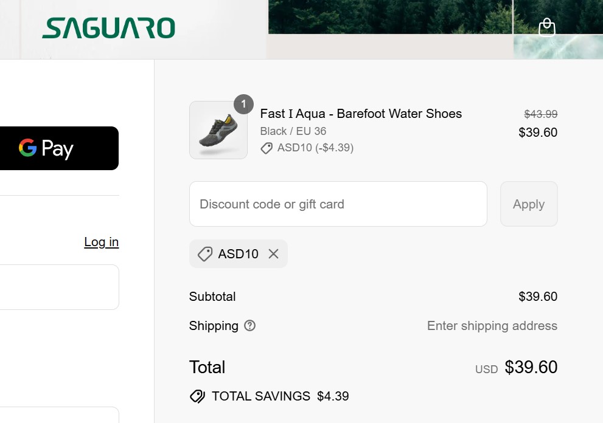This screenshot has width=603, height=423.
Task: Click the product title Fast I Aqua
Action: tap(361, 114)
